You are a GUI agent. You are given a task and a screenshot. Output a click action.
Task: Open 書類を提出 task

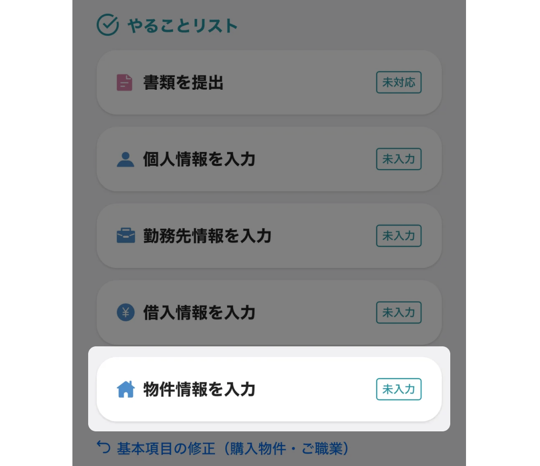coord(183,83)
